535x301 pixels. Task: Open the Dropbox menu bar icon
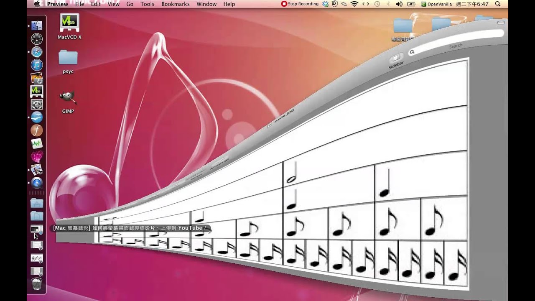coord(326,4)
